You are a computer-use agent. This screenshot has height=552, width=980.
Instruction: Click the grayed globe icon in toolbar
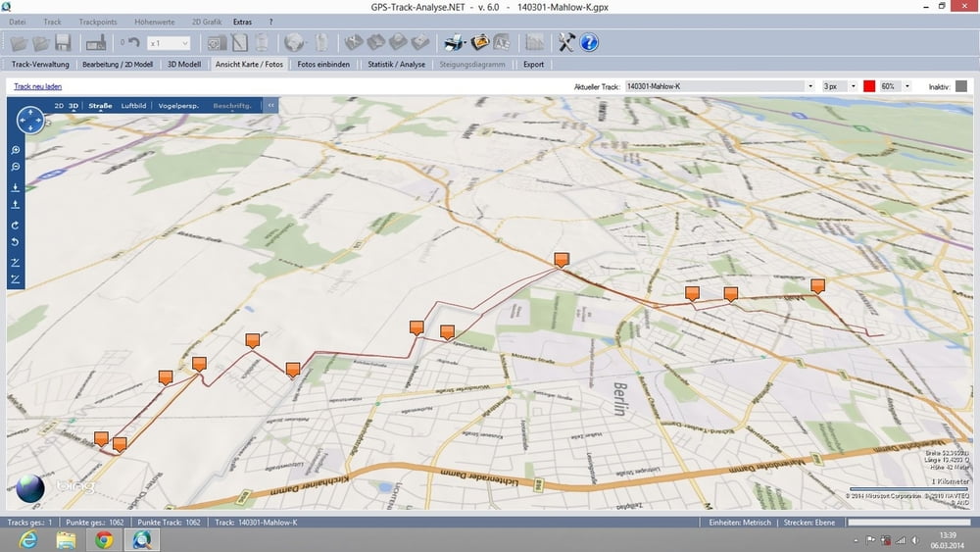(x=294, y=42)
